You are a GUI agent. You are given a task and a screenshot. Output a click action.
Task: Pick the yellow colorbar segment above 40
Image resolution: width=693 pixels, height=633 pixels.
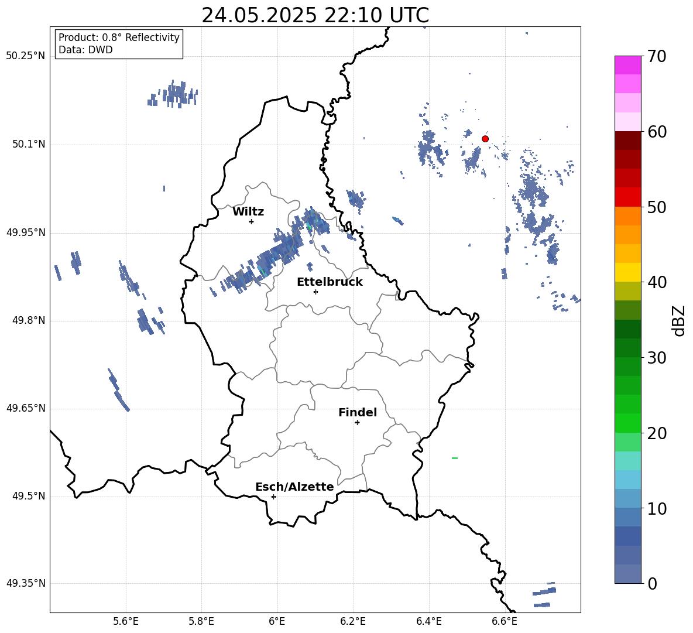point(627,272)
